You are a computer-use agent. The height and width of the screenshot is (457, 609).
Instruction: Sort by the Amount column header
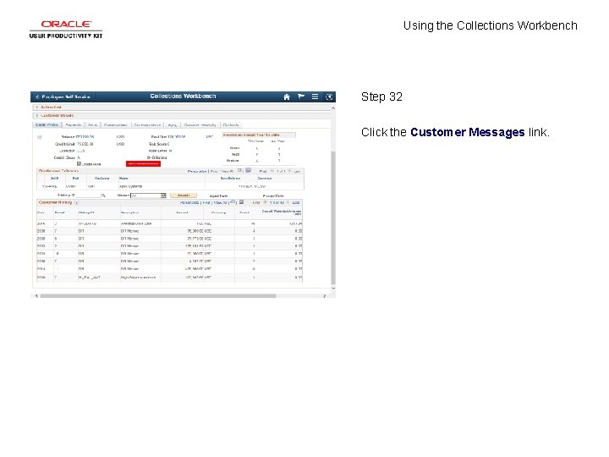pyautogui.click(x=182, y=213)
